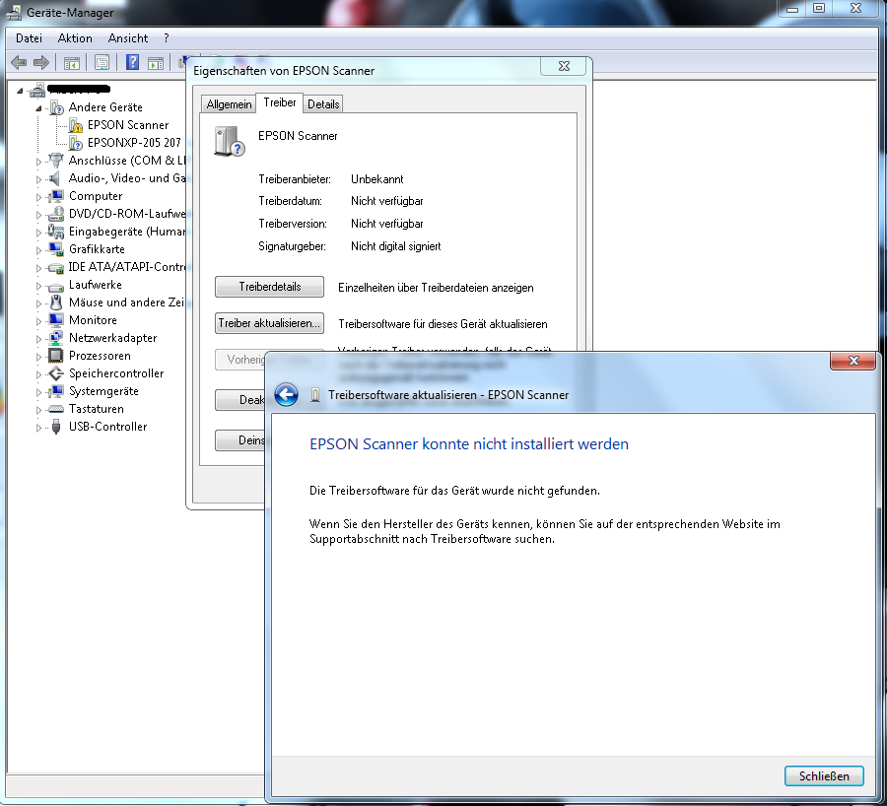This screenshot has width=887, height=806.
Task: Expand the Grafikkarte node
Action: (x=38, y=250)
